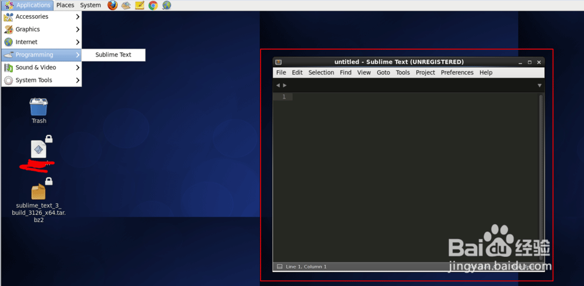The width and height of the screenshot is (584, 286).
Task: Expand the Accessories submenu
Action: click(41, 17)
